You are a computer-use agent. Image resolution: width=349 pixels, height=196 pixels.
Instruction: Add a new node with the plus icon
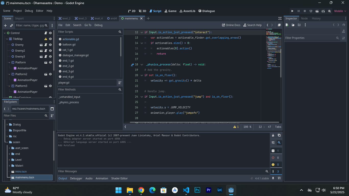[5, 26]
